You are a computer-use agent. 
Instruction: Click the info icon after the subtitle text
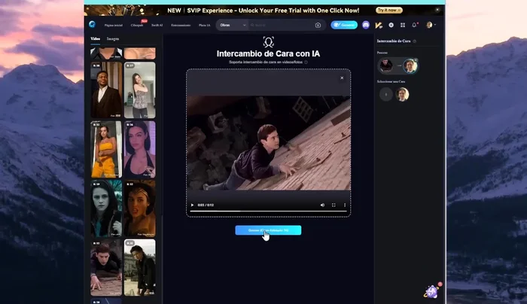(306, 62)
